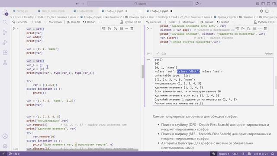The height and width of the screenshot is (156, 277).
Task: Select Графы_2.ipynb tab in right group
Action: point(159,11)
